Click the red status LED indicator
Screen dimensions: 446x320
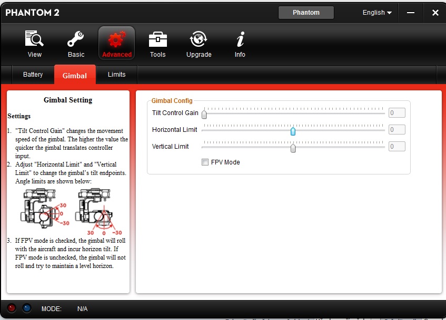coord(12,308)
